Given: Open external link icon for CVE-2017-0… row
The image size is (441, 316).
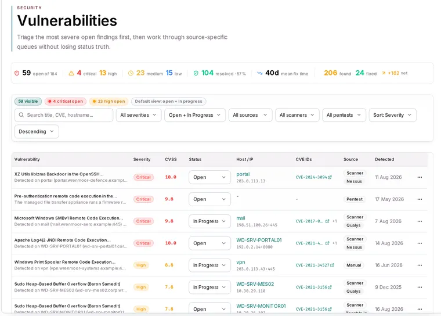Looking at the screenshot, I should click(x=327, y=221).
